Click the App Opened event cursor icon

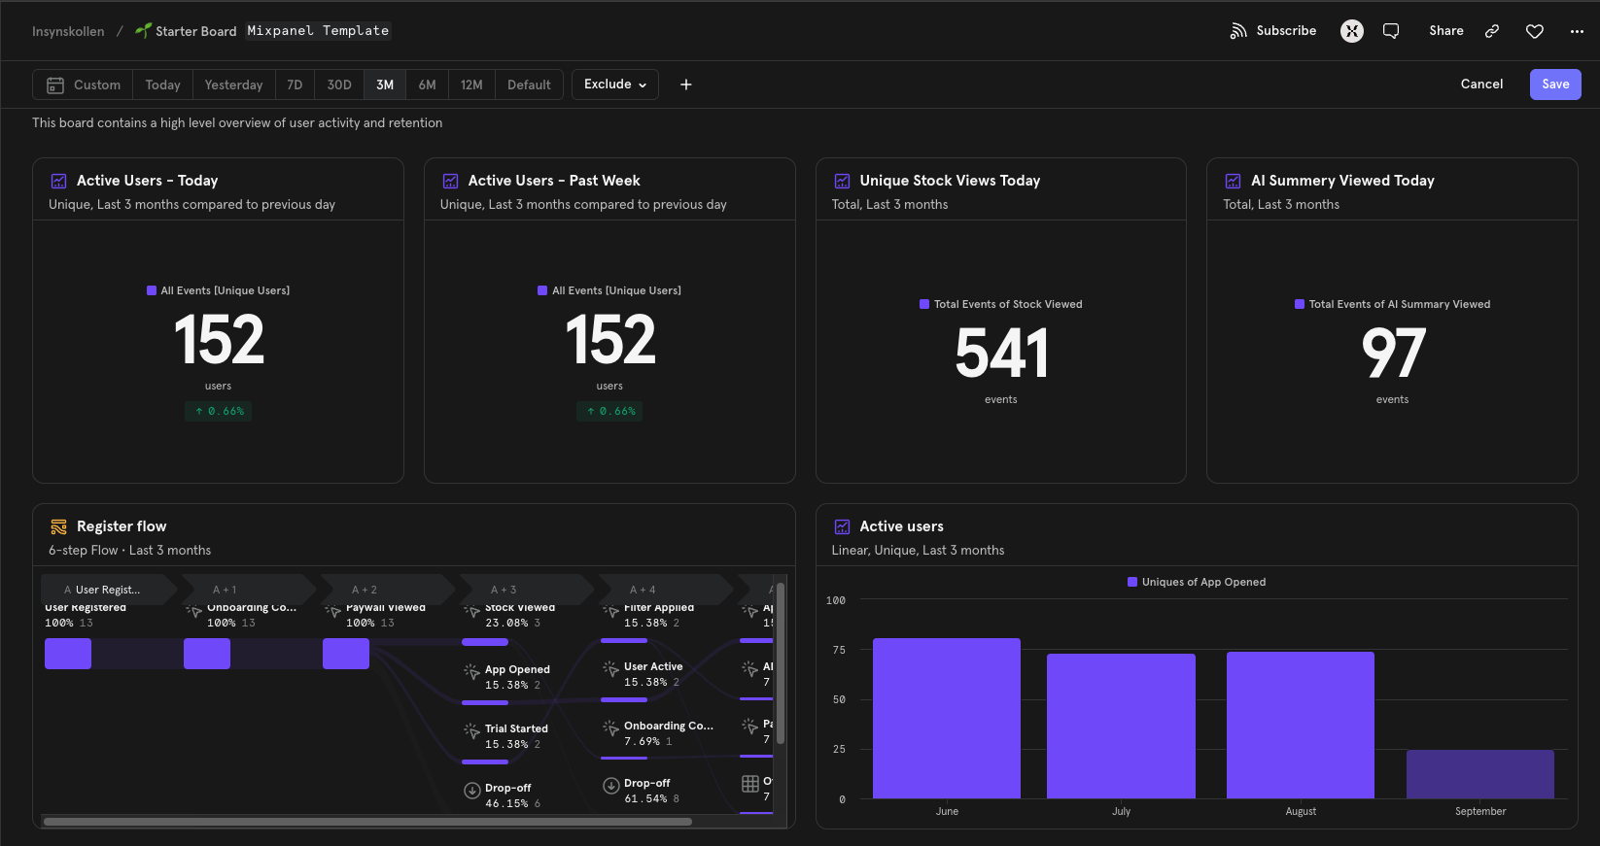tap(471, 671)
